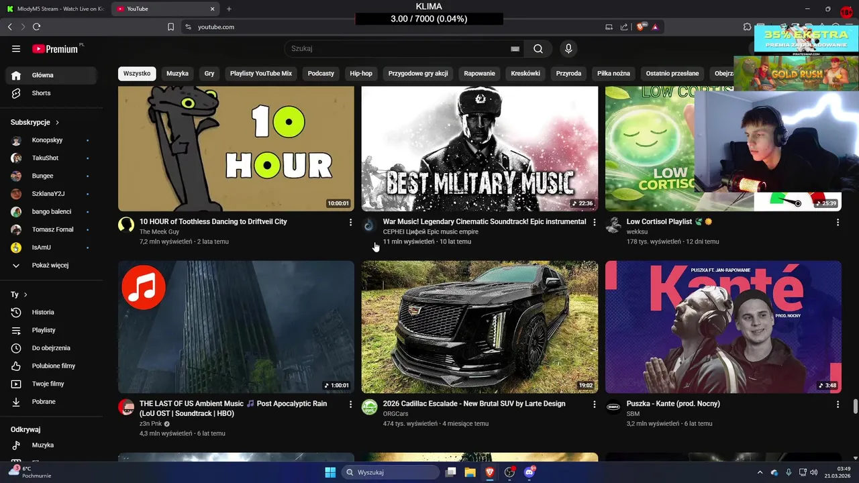Open ORGCars channel avatar
This screenshot has width=859, height=483.
370,407
